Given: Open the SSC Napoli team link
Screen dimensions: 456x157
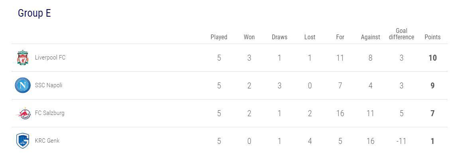Looking at the screenshot, I should 49,85.
